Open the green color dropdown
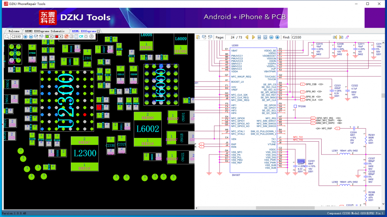Image resolution: width=387 pixels, height=217 pixels. coord(51,37)
